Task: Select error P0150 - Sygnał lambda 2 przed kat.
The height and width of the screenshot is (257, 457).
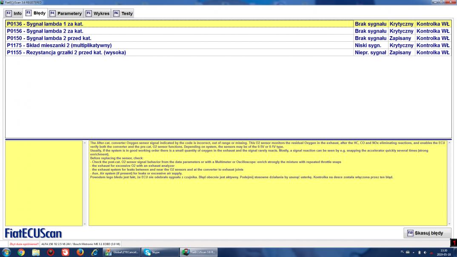Action: pyautogui.click(x=179, y=38)
